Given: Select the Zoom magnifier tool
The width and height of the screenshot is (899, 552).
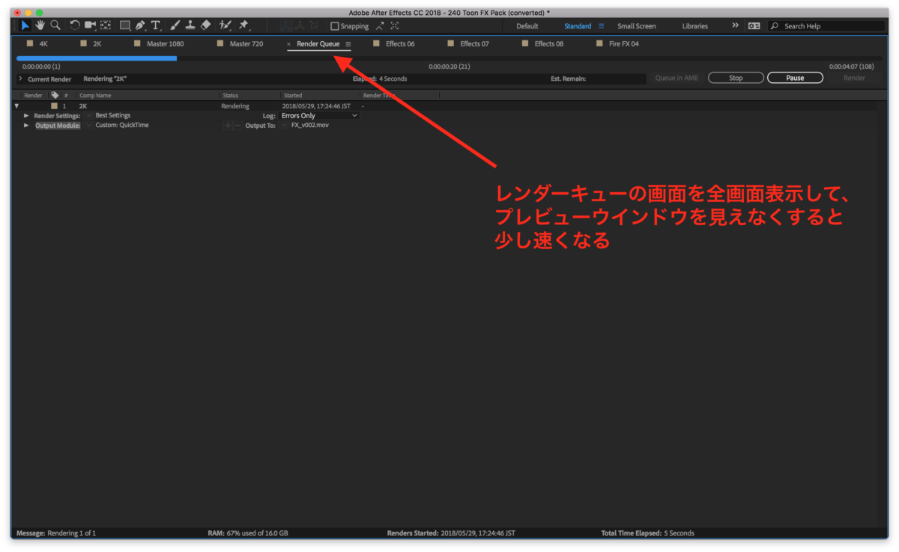Looking at the screenshot, I should click(x=55, y=25).
